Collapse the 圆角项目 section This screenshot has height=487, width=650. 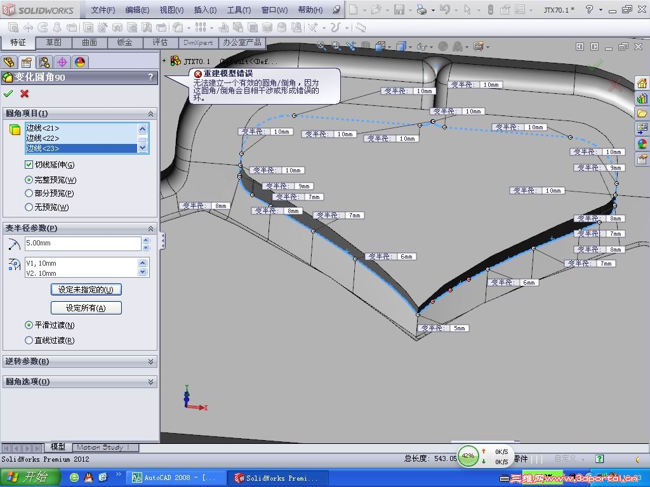[150, 114]
